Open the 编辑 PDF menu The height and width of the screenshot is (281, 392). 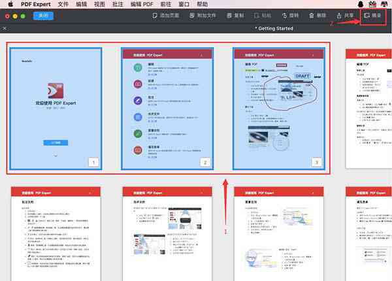(142, 5)
